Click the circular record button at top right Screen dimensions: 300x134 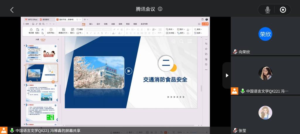click(x=283, y=10)
